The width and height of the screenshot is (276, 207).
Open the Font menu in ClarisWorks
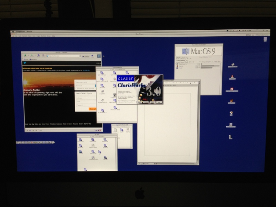(x=30, y=36)
